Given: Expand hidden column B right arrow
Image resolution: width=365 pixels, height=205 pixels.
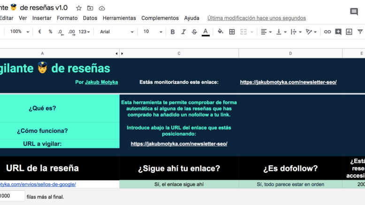Looking at the screenshot, I should pos(122,54).
